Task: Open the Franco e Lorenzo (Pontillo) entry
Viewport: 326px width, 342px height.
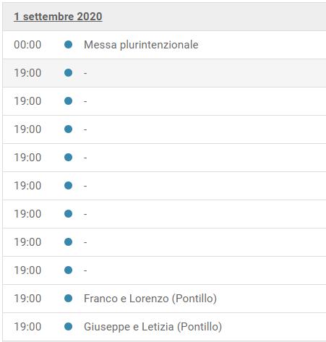Action: click(150, 299)
